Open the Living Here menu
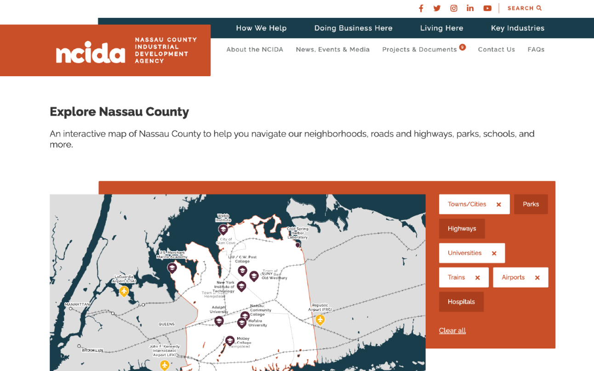Image resolution: width=594 pixels, height=371 pixels. click(442, 28)
